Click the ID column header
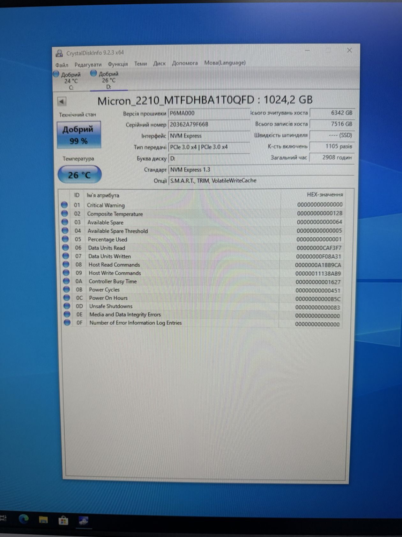The image size is (402, 537). pos(77,195)
